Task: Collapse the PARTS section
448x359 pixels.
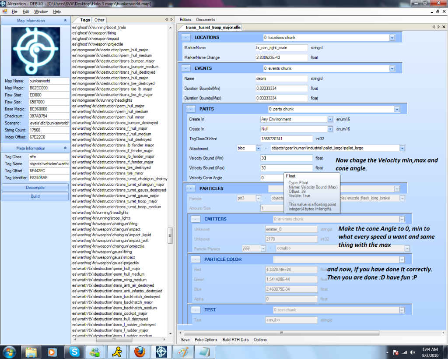Action: (x=191, y=109)
